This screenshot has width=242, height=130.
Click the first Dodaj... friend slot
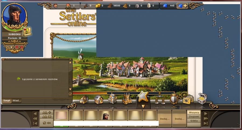click(164, 118)
